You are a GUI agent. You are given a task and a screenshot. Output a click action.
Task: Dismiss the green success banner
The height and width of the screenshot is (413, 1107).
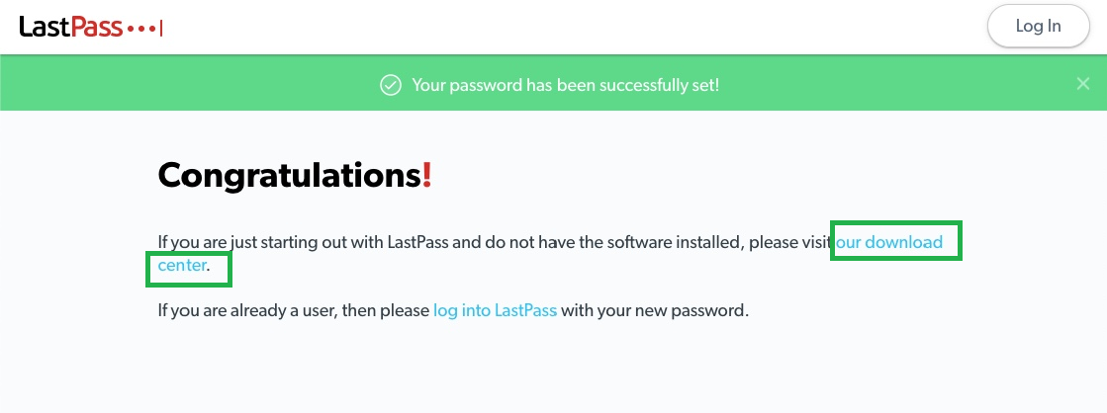pyautogui.click(x=1083, y=84)
